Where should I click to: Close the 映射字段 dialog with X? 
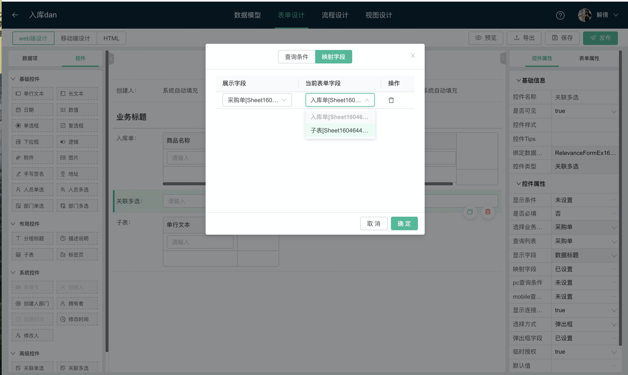(413, 56)
